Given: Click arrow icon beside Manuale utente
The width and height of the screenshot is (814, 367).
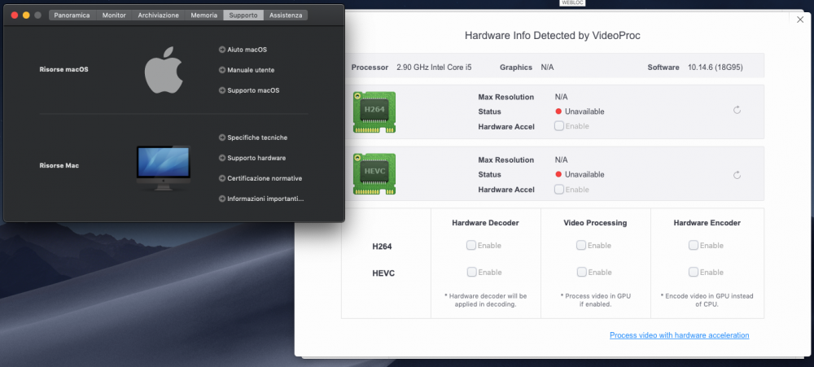Looking at the screenshot, I should [222, 70].
